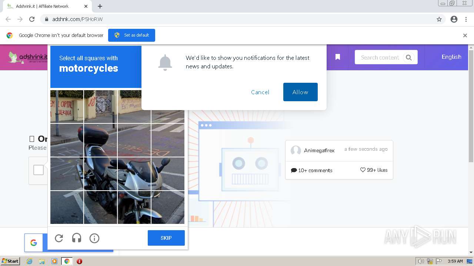Check the I'm not a robot checkbox
This screenshot has height=266, width=474.
click(39, 170)
